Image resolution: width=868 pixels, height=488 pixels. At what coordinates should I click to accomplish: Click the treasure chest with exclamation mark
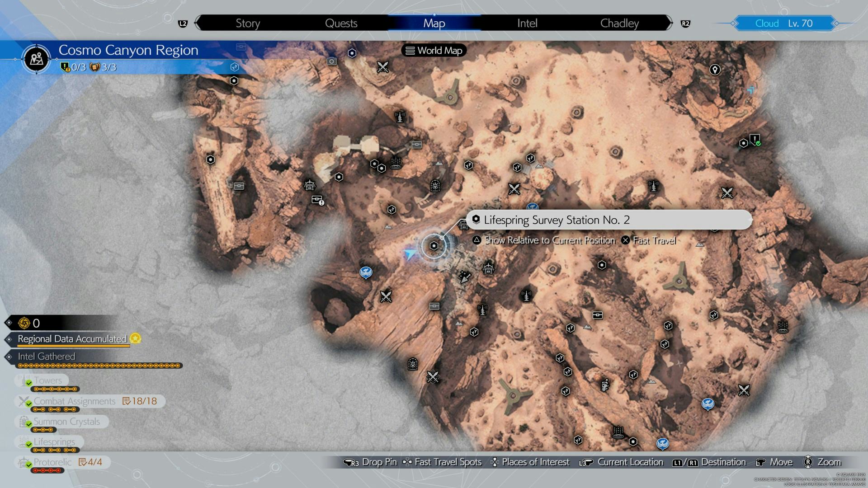pyautogui.click(x=318, y=200)
